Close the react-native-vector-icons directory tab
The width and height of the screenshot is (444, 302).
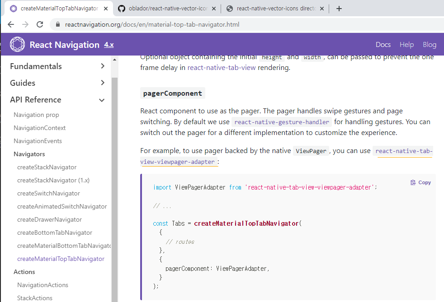coord(322,9)
